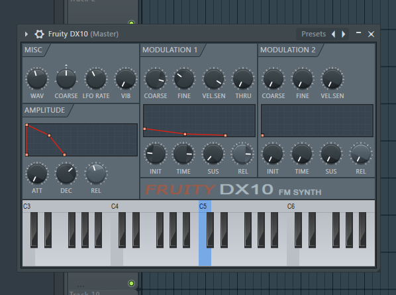The width and height of the screenshot is (396, 295).
Task: Click the LFO RATE knob
Action: (96, 79)
